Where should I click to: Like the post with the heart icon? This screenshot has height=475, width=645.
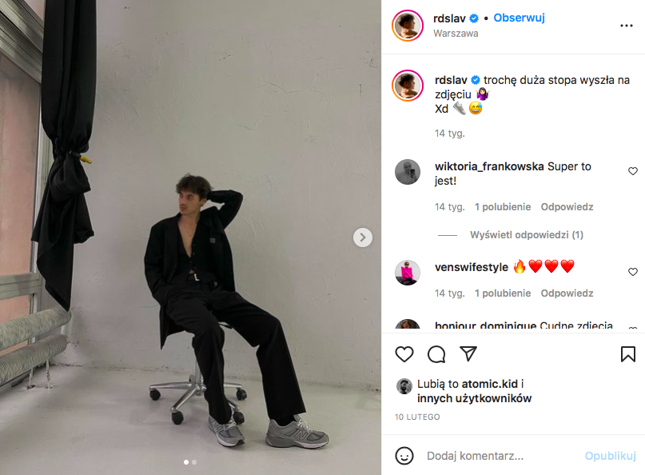tap(404, 354)
